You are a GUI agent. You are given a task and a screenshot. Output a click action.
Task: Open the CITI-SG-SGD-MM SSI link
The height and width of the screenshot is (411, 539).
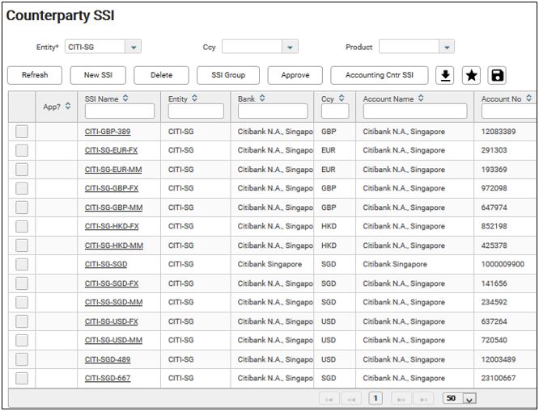[114, 302]
